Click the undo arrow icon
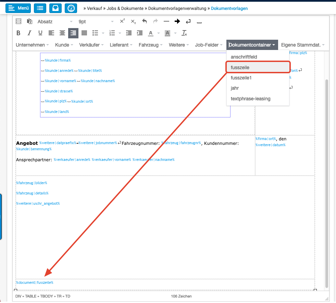This screenshot has width=336, height=303. pos(145,21)
